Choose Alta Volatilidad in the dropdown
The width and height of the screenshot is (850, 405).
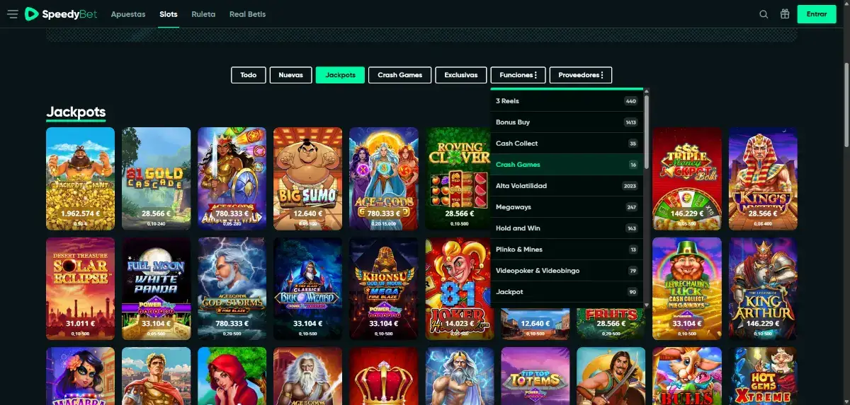click(567, 186)
